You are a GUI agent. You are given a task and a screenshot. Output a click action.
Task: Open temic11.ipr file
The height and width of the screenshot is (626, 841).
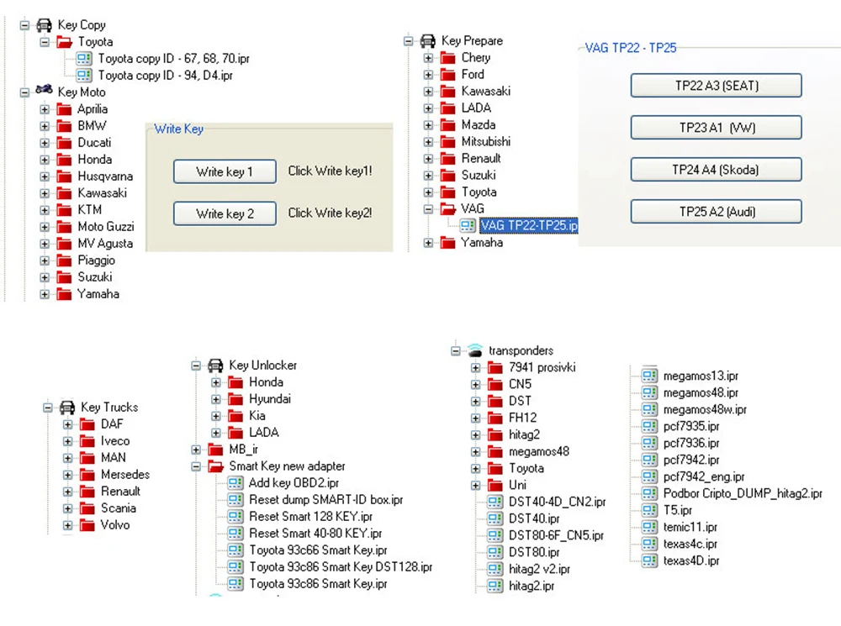pyautogui.click(x=690, y=527)
